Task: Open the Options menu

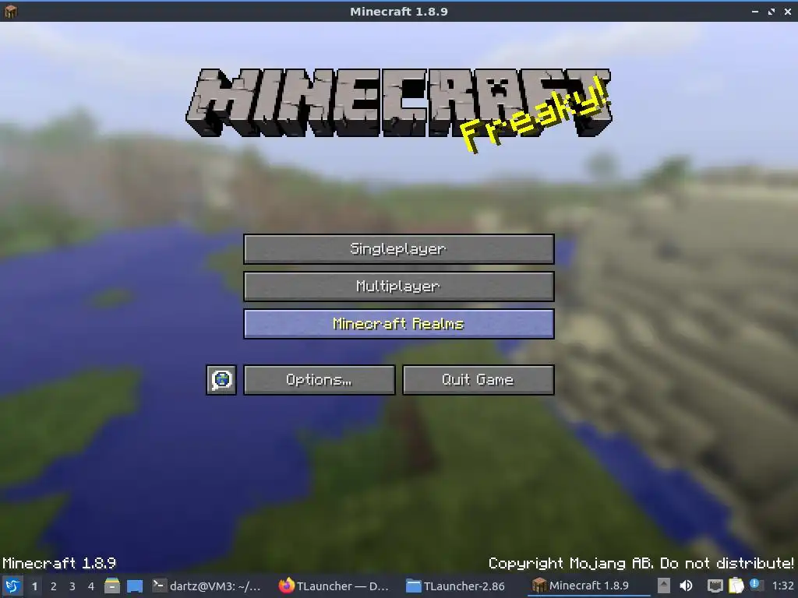Action: (319, 380)
